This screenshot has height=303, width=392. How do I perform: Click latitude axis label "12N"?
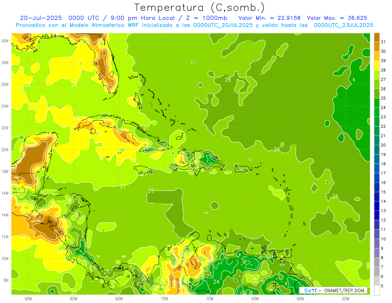click(x=6, y=237)
